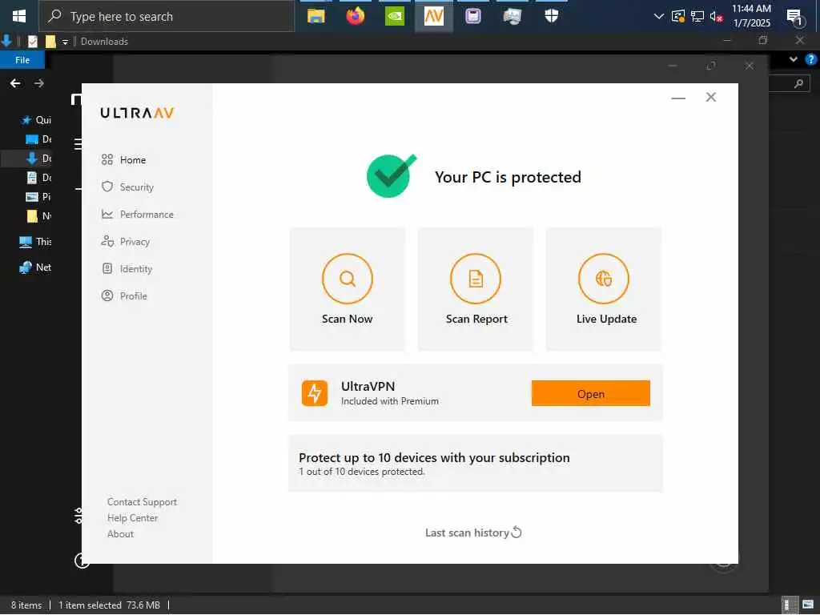Open the Profile section
Viewport: 820px width, 615px height.
pos(124,295)
